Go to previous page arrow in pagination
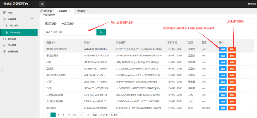 pyautogui.click(x=47, y=115)
